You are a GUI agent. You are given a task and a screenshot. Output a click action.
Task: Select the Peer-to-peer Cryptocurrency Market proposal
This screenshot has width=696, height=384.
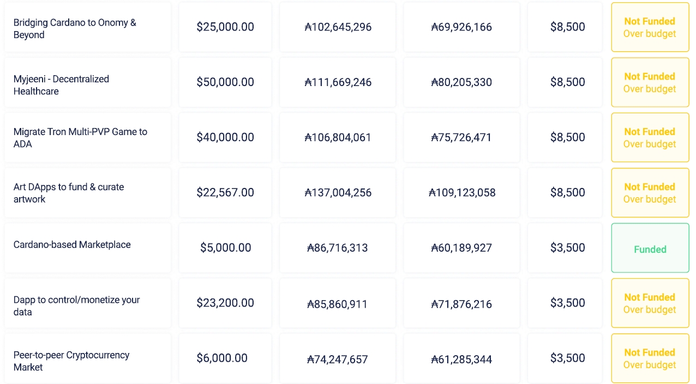click(x=71, y=361)
